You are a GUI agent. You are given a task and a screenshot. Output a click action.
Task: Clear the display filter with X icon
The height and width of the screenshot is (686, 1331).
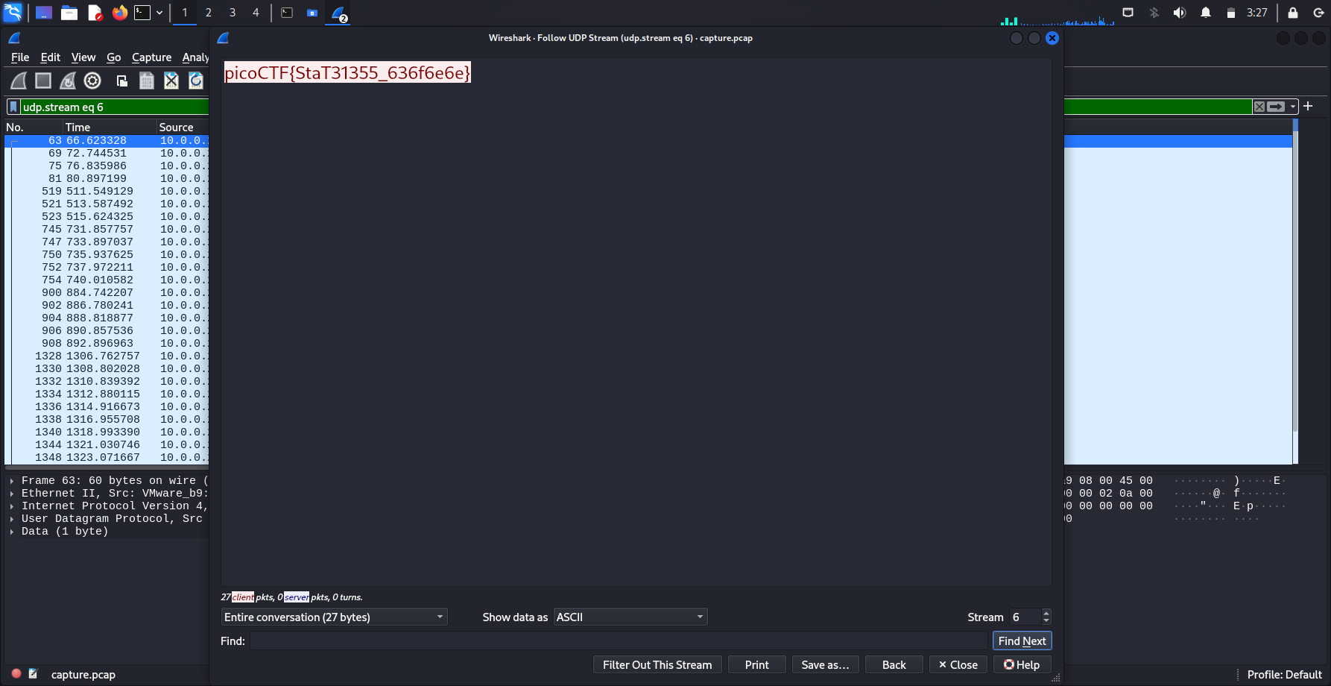[1259, 107]
